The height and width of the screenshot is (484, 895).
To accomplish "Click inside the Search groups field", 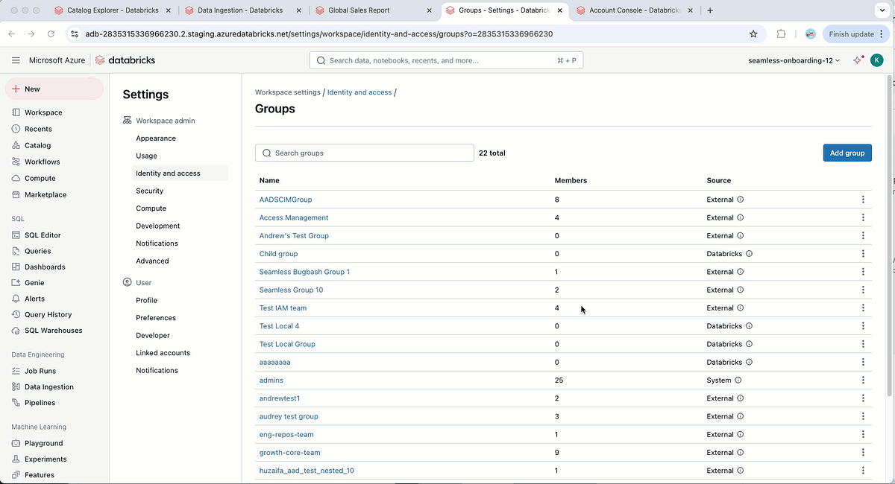I will click(x=364, y=152).
